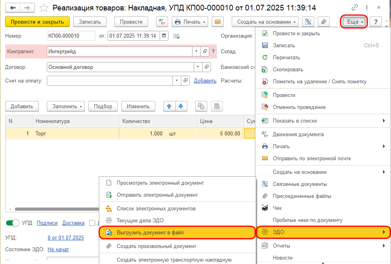Screen dimensions: 391x264
Task: Open the Еще menu button
Action: pos(354,22)
